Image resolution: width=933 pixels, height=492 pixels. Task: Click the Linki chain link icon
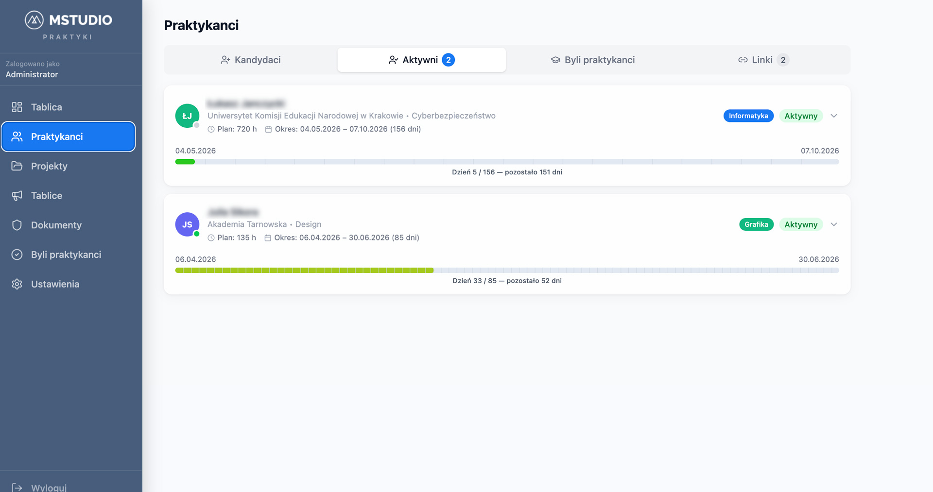pyautogui.click(x=743, y=60)
